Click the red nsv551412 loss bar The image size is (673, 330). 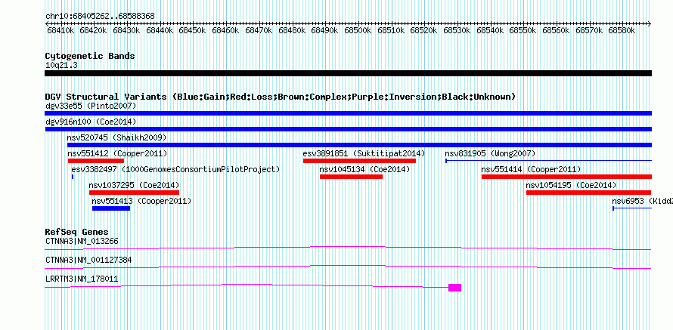coord(96,161)
